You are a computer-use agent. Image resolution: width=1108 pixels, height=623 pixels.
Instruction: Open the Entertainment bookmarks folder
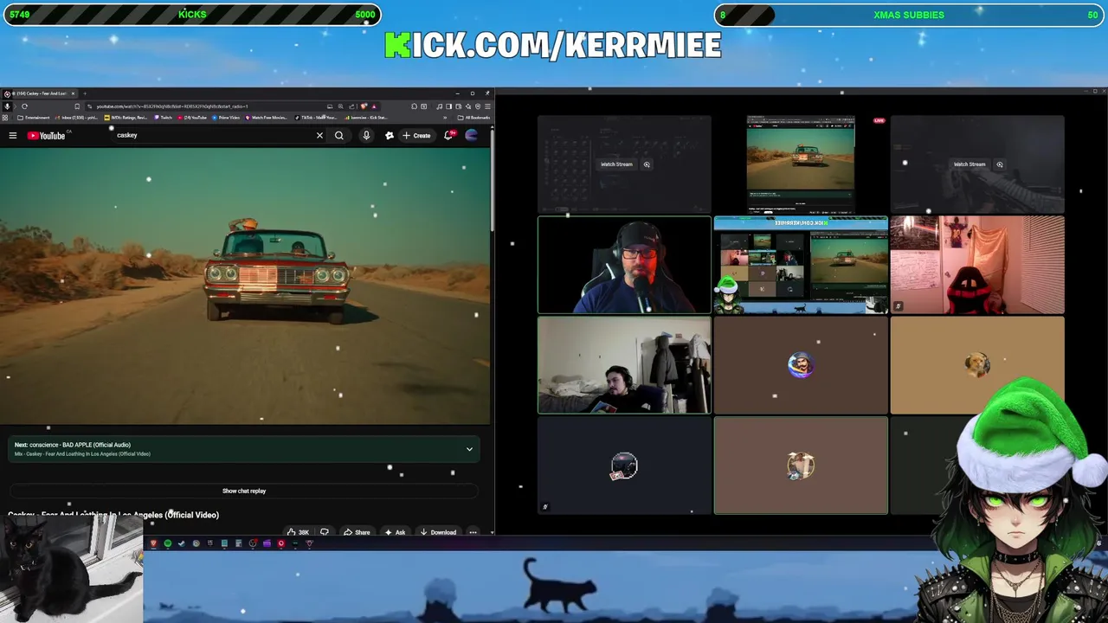click(x=34, y=117)
